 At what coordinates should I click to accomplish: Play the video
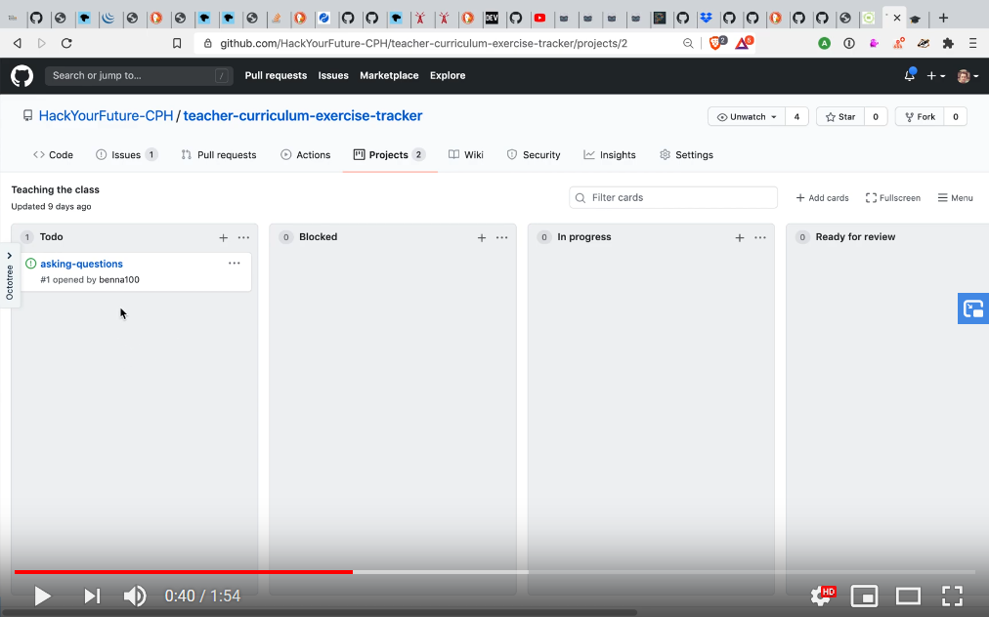42,596
